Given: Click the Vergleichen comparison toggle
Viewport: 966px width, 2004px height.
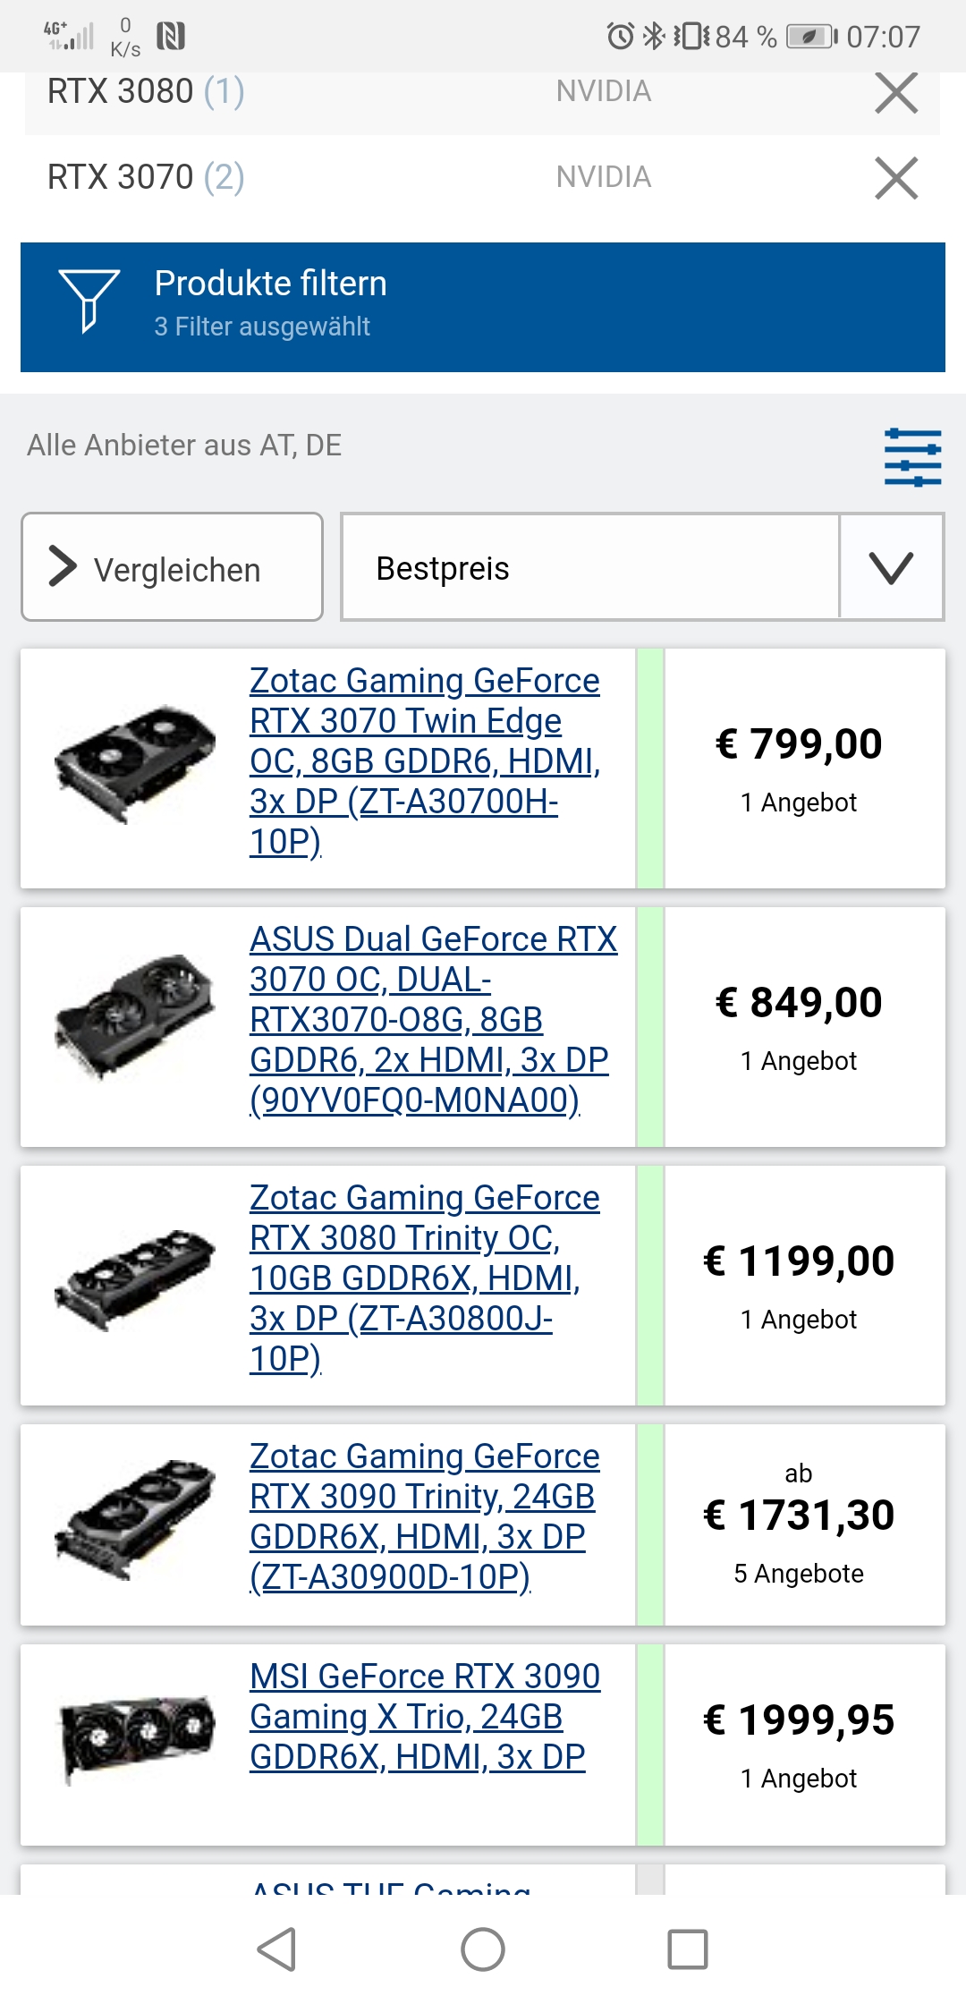Looking at the screenshot, I should pos(172,567).
